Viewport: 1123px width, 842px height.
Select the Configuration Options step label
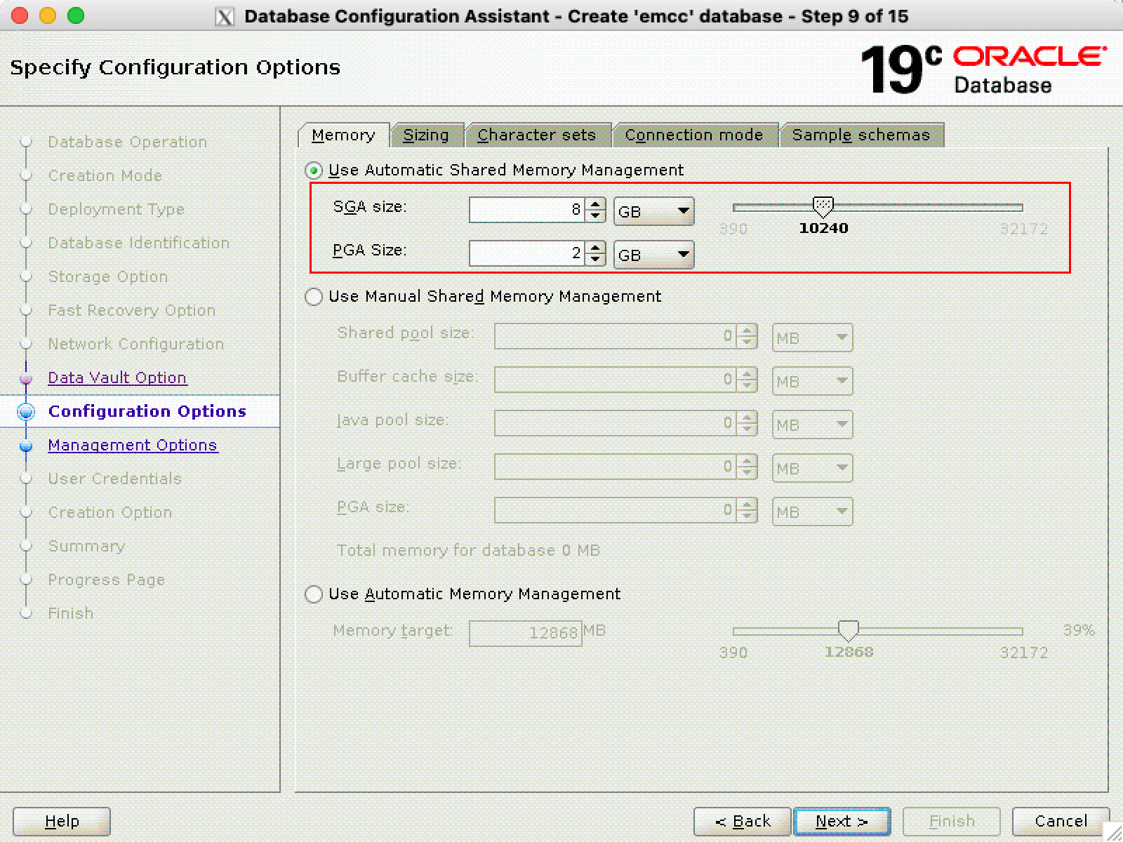[x=147, y=411]
